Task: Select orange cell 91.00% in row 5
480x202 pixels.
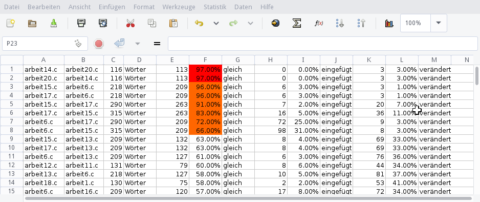Action: 205,104
